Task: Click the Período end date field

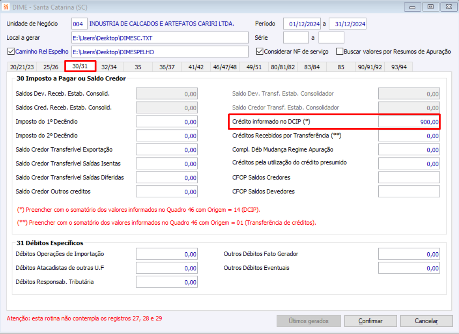Action: point(347,24)
